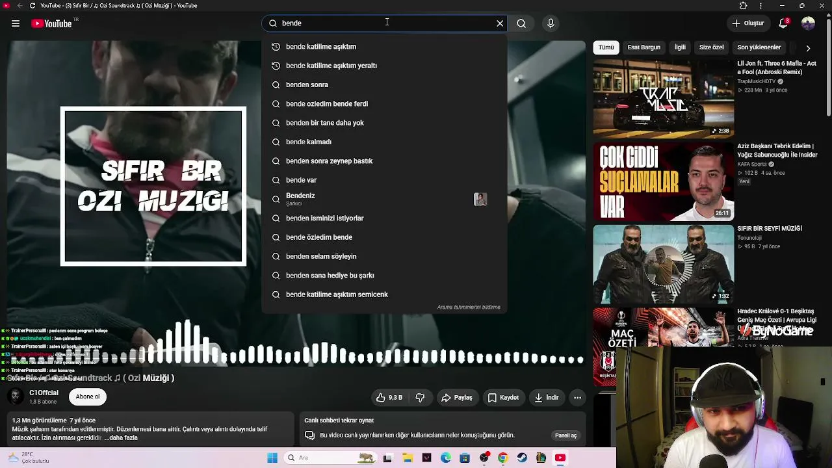Open browser extensions puzzle icon
The height and width of the screenshot is (468, 832).
tap(743, 6)
